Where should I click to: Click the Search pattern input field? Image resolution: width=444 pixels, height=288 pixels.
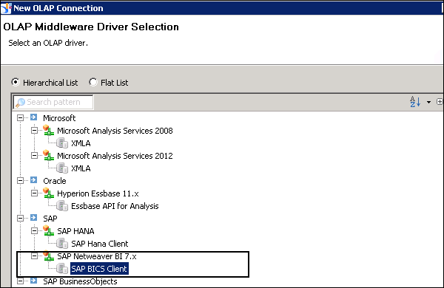pyautogui.click(x=53, y=102)
